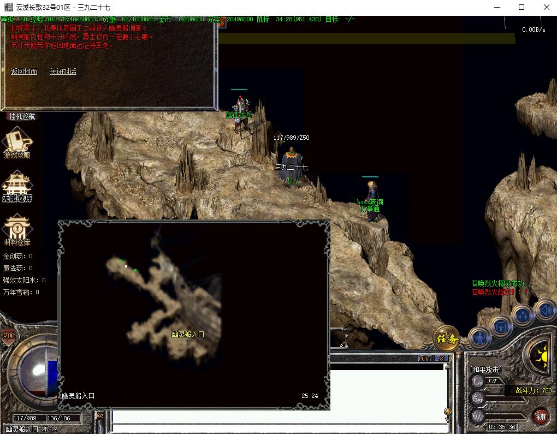
Task: Open the 游戏攻略 game guide icon
Action: coord(17,142)
